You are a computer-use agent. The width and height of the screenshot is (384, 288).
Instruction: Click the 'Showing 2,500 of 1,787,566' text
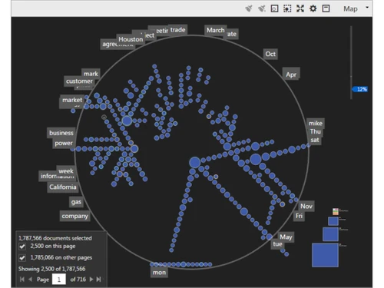(x=52, y=269)
